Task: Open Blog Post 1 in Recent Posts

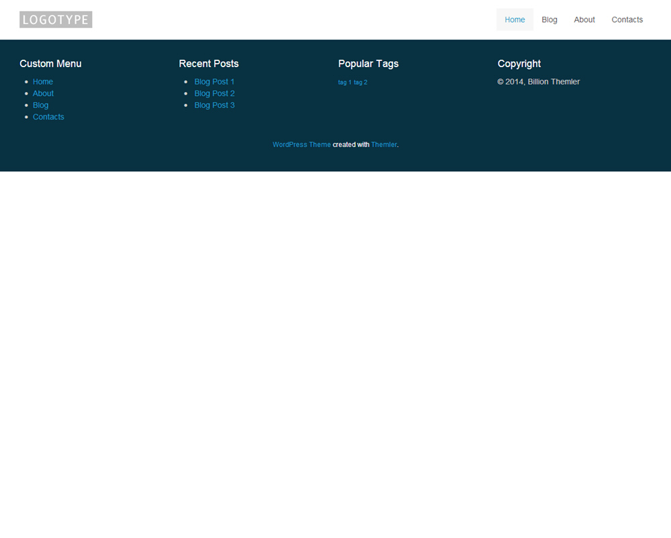Action: click(x=215, y=82)
